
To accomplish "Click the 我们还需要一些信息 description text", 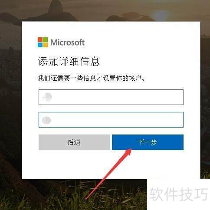I will pos(91,78).
